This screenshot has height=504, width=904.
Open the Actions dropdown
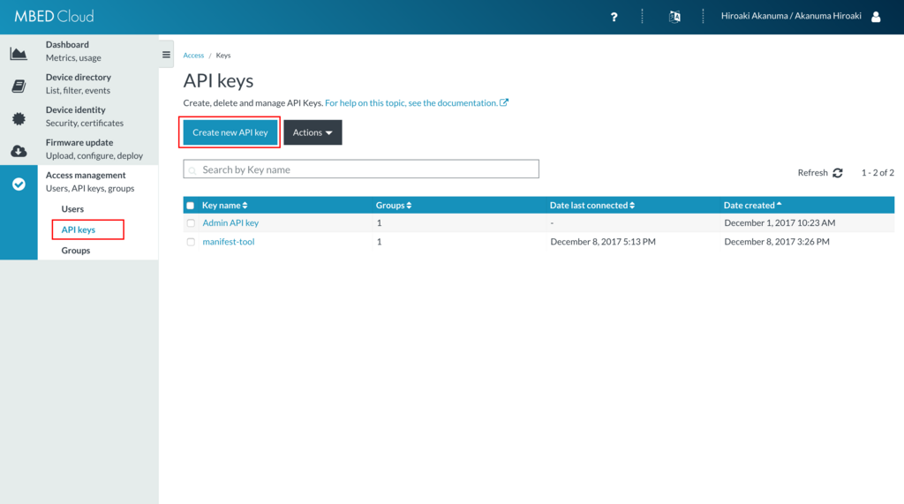tap(313, 132)
